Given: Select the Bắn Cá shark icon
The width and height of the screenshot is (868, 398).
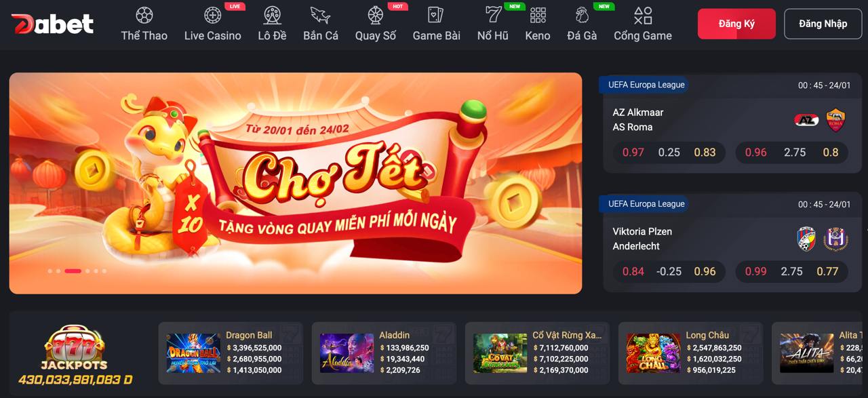Looking at the screenshot, I should [320, 15].
